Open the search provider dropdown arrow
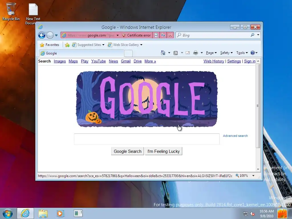The image size is (292, 219). pos(258,35)
